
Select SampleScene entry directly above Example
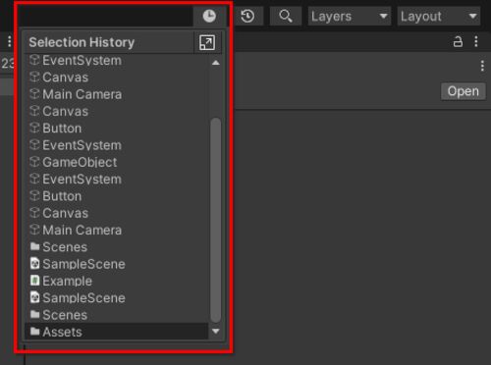coord(116,264)
